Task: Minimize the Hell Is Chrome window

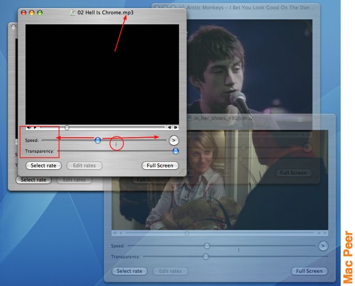Action: (x=32, y=13)
